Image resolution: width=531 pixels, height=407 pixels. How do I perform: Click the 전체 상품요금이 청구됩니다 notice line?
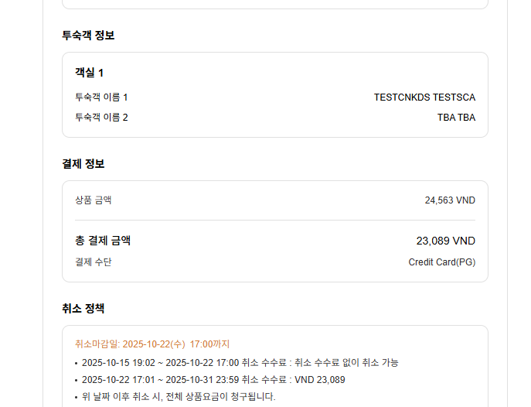click(179, 397)
